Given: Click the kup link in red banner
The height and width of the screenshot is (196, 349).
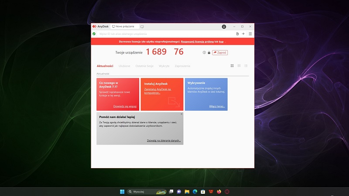Looking at the screenshot, I should 221,41.
